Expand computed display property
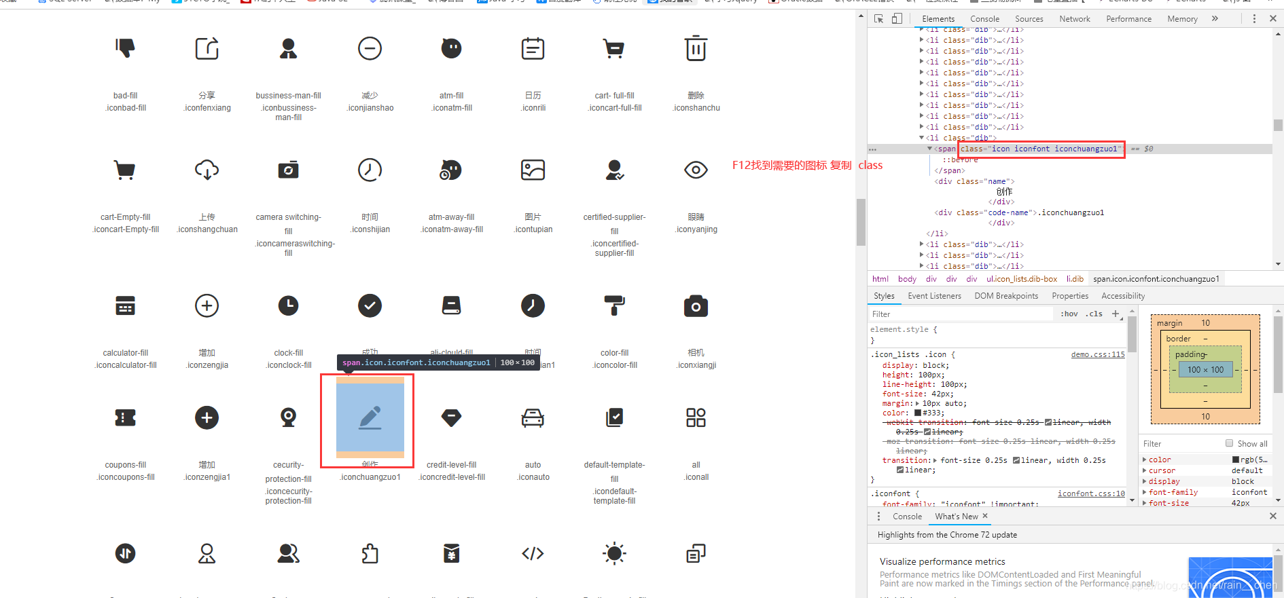Image resolution: width=1284 pixels, height=598 pixels. [x=1145, y=481]
